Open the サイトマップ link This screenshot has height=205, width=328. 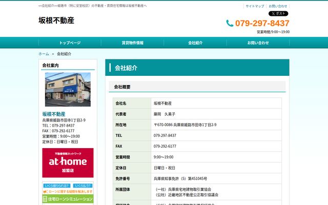(255, 6)
